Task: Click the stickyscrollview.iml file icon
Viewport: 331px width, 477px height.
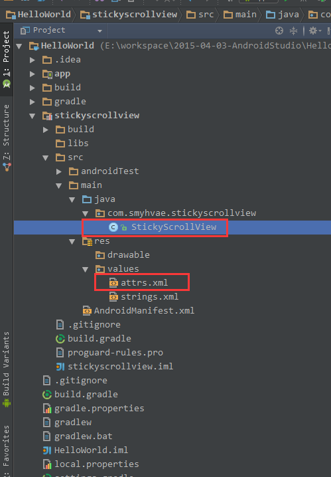Action: point(60,367)
